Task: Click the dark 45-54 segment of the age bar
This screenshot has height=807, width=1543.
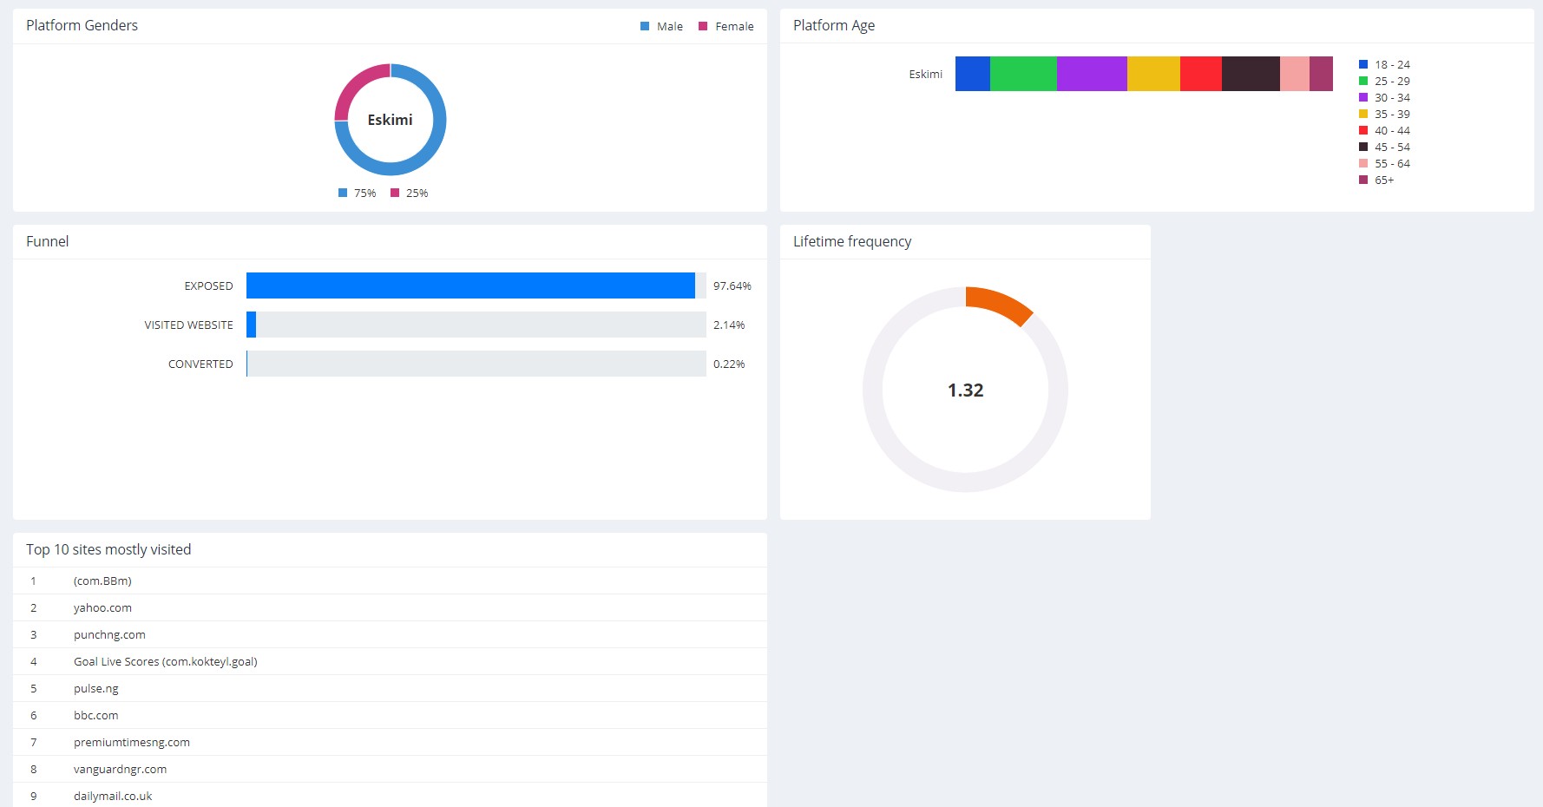Action: click(1251, 74)
